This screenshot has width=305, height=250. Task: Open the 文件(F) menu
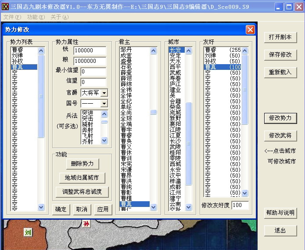[x=12, y=17]
